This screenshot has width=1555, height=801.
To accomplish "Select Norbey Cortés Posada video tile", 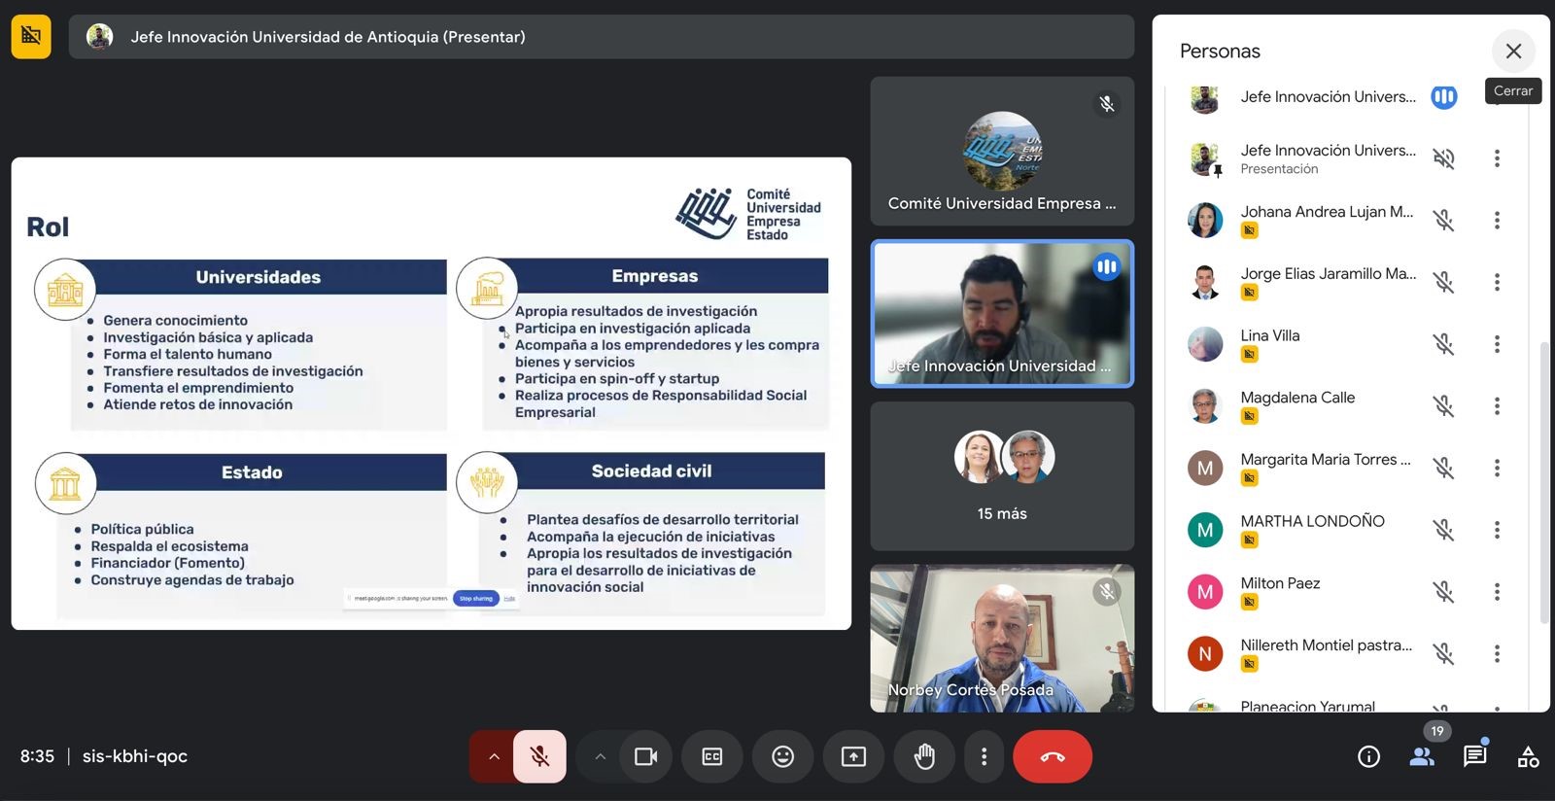I will click(1002, 638).
